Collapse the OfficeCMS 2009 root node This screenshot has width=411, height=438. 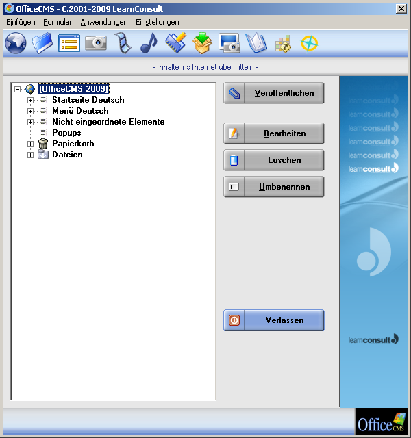pos(17,89)
